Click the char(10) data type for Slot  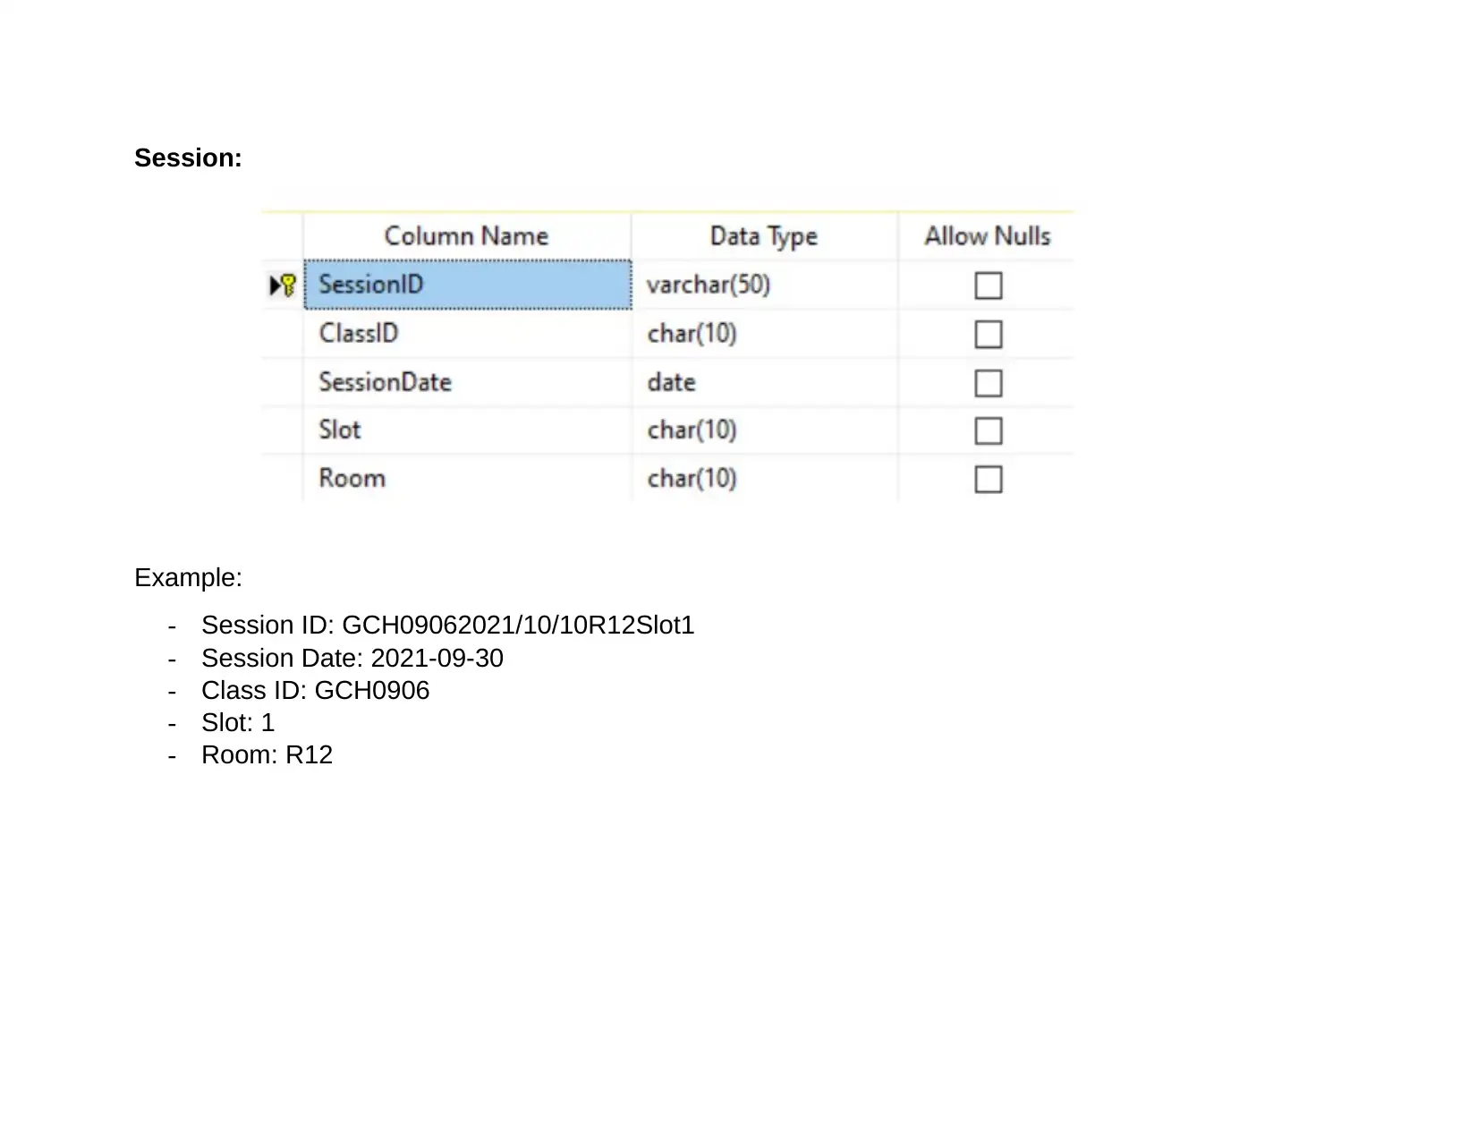[765, 430]
